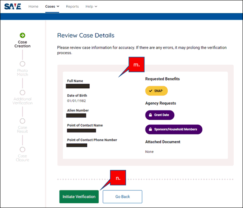Viewport: 243px width, 208px height.
Task: Click the Point of Contact Name label
Action: click(x=85, y=125)
